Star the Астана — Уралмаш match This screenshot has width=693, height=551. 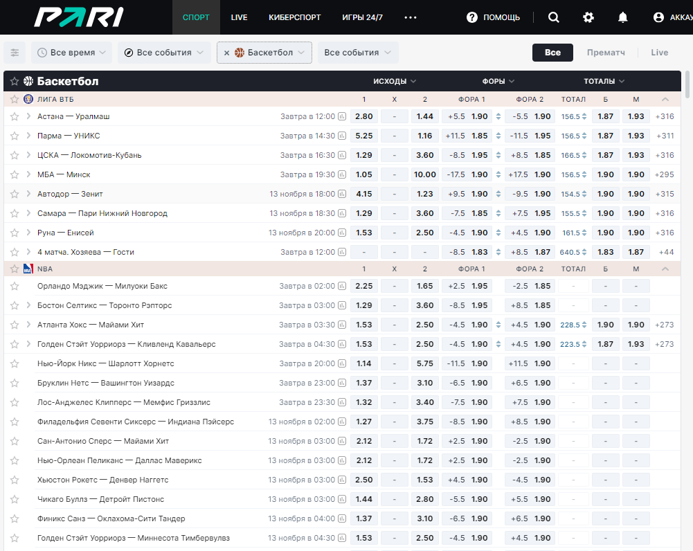click(x=15, y=117)
